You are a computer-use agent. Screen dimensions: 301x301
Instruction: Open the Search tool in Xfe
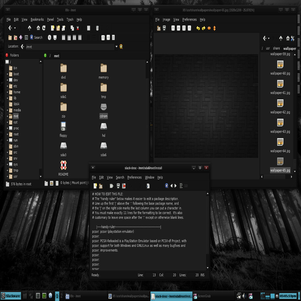coord(36,37)
